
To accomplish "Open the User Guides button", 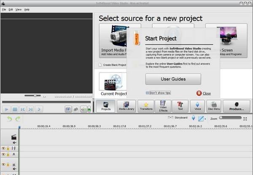I will click(173, 79).
